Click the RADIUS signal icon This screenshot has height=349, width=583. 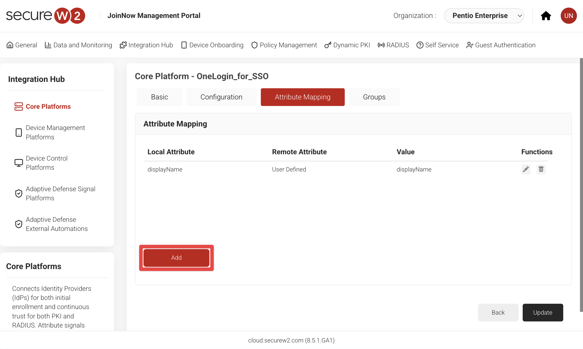[381, 45]
